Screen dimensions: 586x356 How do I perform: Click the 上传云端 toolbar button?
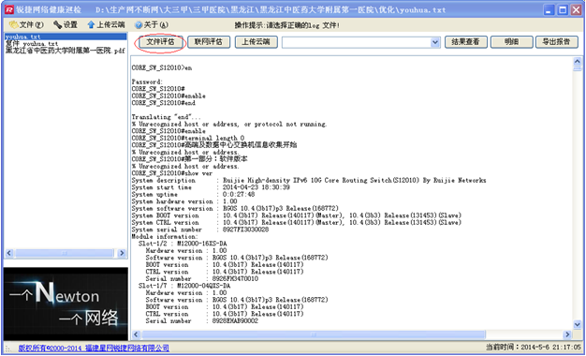(x=256, y=42)
